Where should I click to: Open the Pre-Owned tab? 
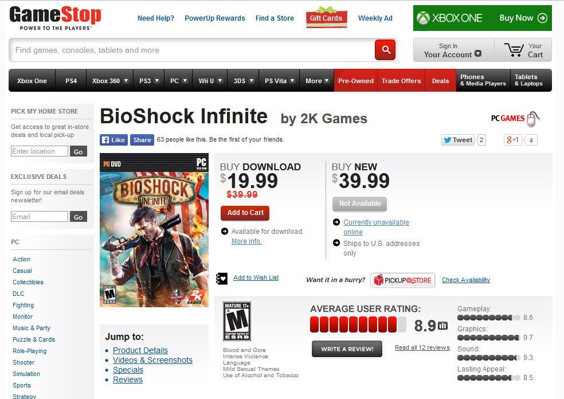click(x=355, y=81)
